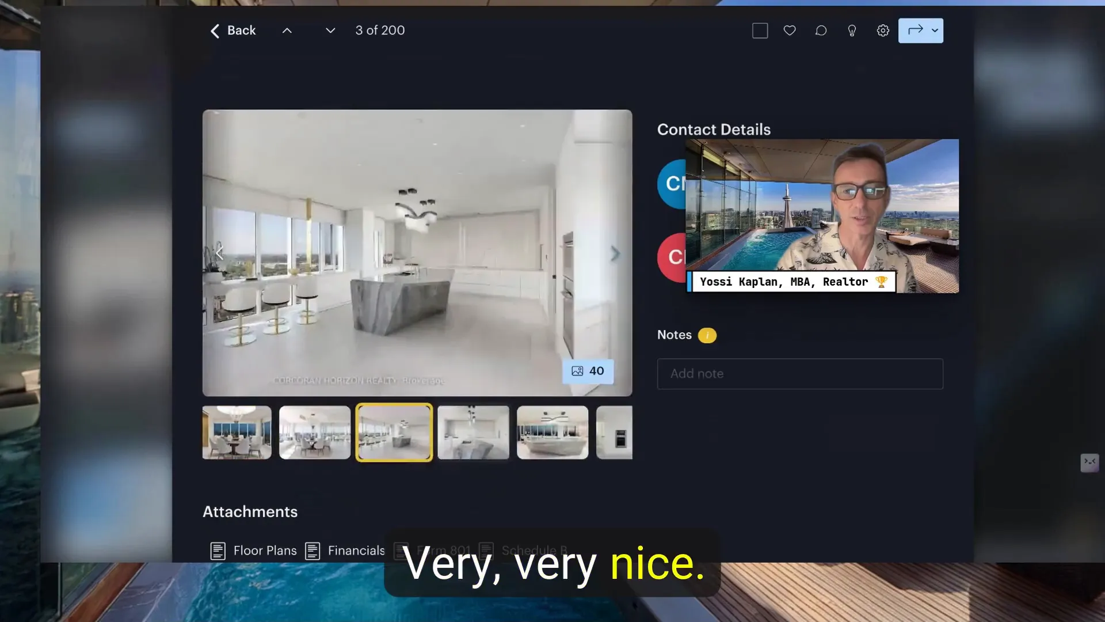Share listing with the arrow button
Viewport: 1105px width, 622px height.
tap(915, 30)
